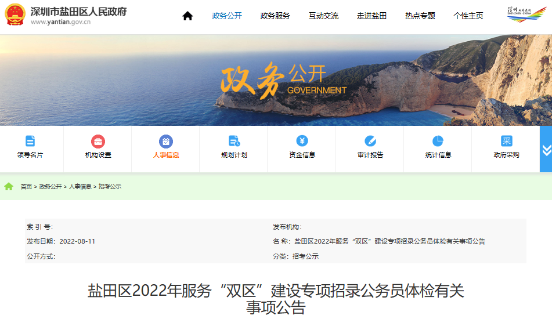Click the 发布日期 2022-08-11 text
Screen dimensions: 552x319
[61, 241]
